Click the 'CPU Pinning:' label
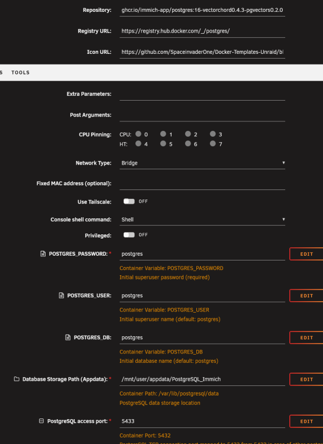 tap(95, 134)
